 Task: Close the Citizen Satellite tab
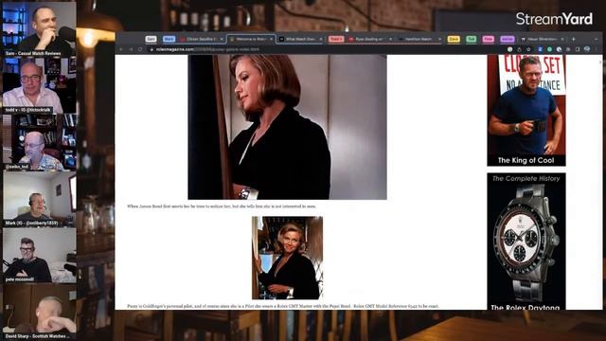(x=222, y=39)
